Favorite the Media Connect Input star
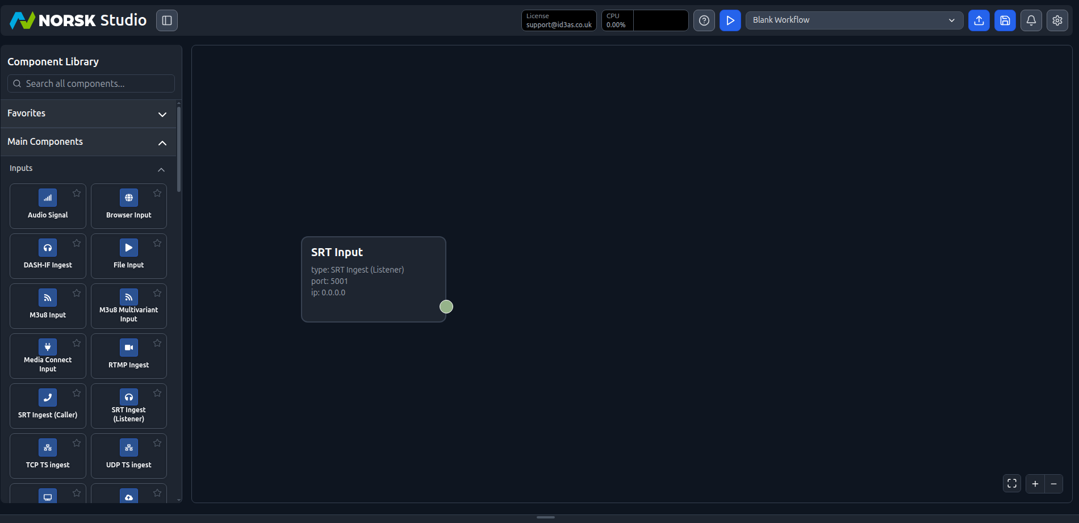This screenshot has width=1079, height=523. pyautogui.click(x=77, y=343)
